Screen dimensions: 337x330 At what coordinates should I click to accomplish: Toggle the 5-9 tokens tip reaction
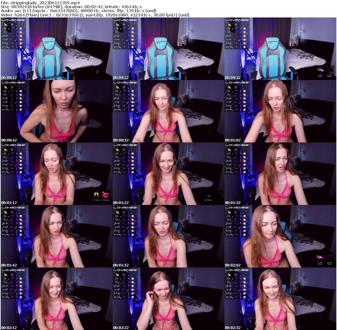pyautogui.click(x=21, y=32)
